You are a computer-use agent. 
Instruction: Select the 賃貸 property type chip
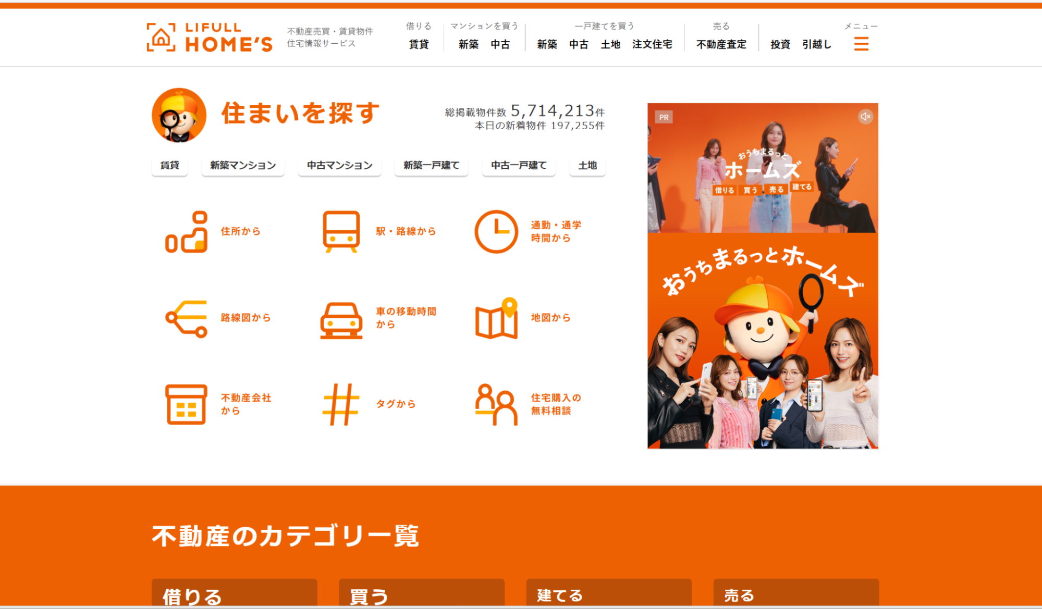click(x=169, y=165)
